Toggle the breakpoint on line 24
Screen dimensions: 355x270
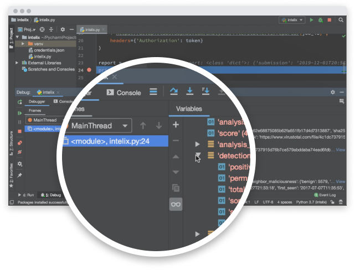(x=89, y=70)
